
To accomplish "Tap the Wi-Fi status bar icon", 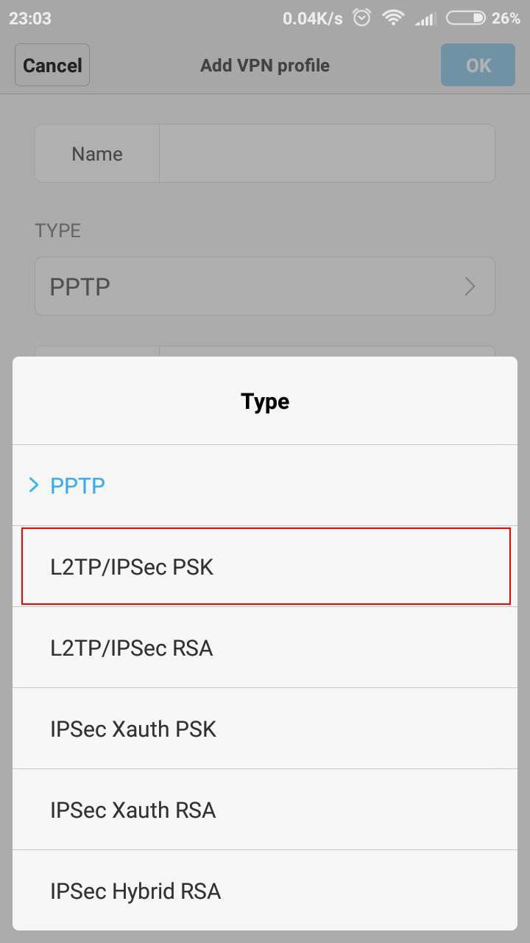I will [x=393, y=18].
